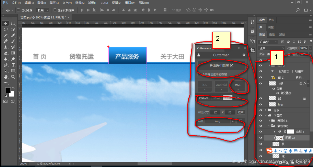Viewport: 313px width, 167px height.
Task: Open the 文件(F) menu
Action: point(16,3)
